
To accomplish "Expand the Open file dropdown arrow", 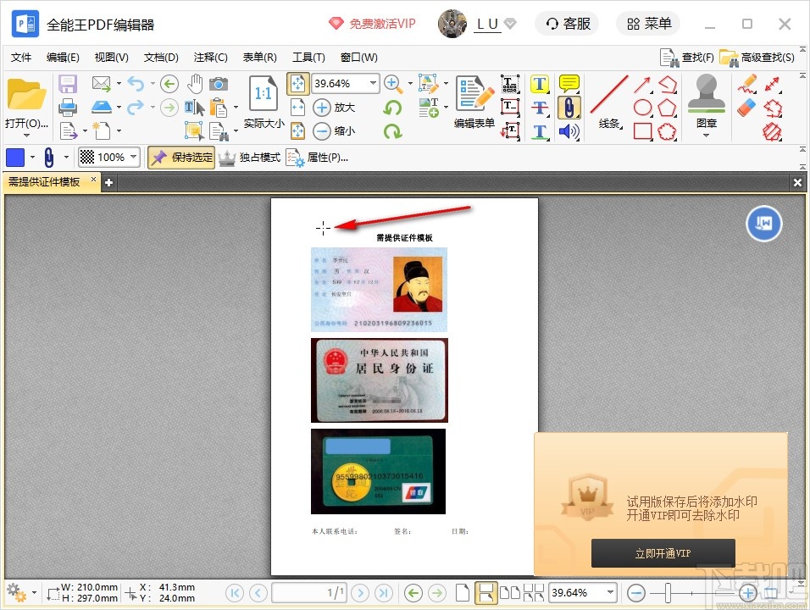I will 25,136.
